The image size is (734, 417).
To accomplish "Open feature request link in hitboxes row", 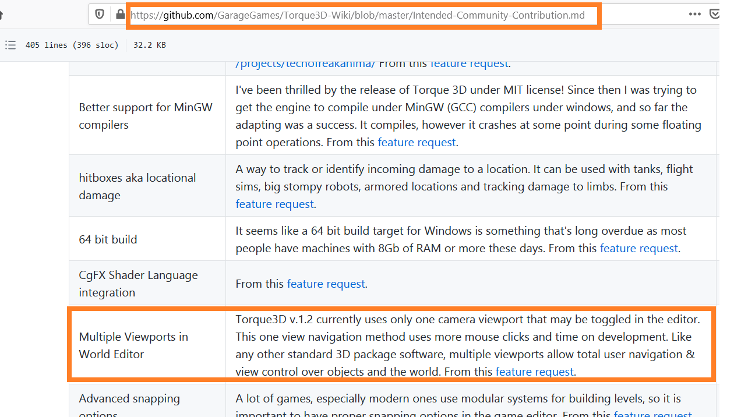I will [x=274, y=204].
